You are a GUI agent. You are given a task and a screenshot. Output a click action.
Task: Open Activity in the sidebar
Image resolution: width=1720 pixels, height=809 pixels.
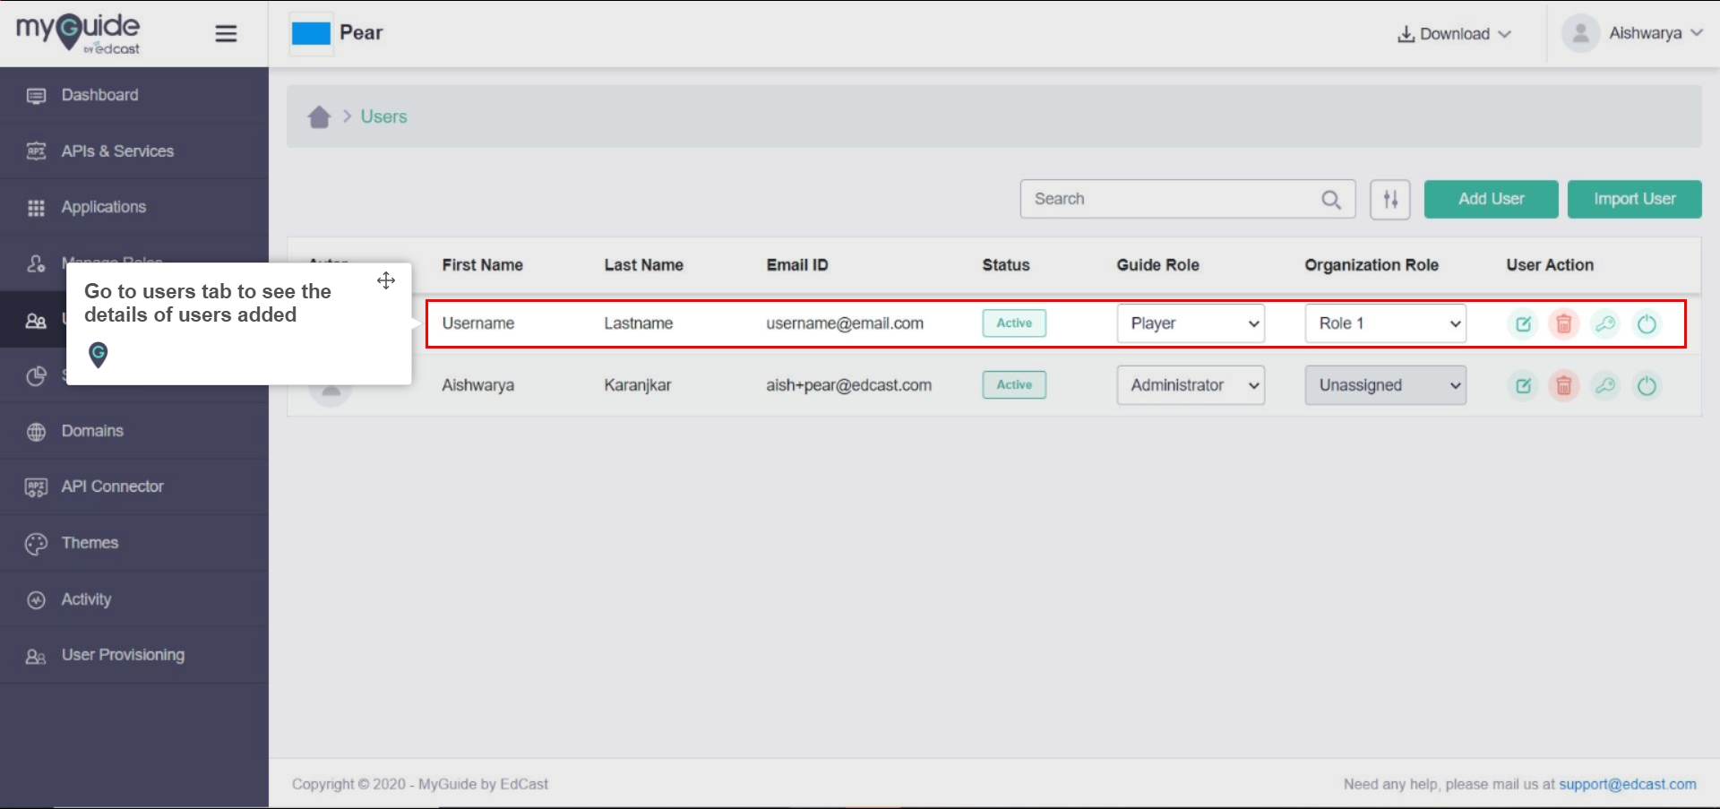pos(134,599)
